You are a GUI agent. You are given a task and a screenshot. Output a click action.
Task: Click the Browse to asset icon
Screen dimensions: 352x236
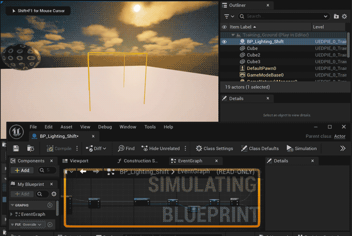(30, 148)
